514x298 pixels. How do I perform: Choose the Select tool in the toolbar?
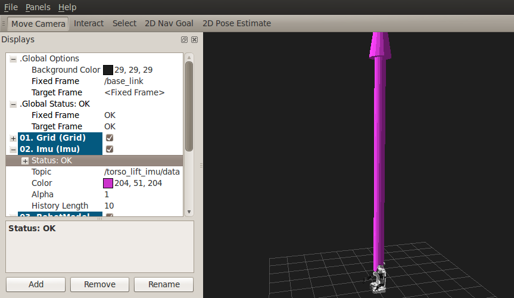[x=124, y=23]
